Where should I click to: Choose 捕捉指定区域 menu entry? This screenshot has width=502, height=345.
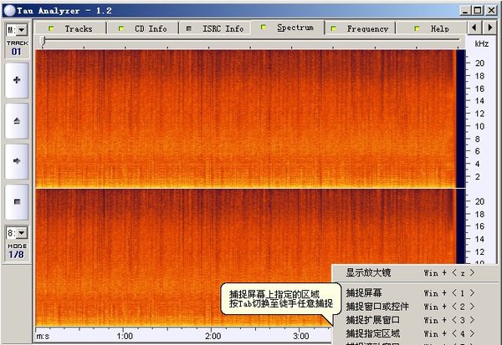tap(417, 333)
